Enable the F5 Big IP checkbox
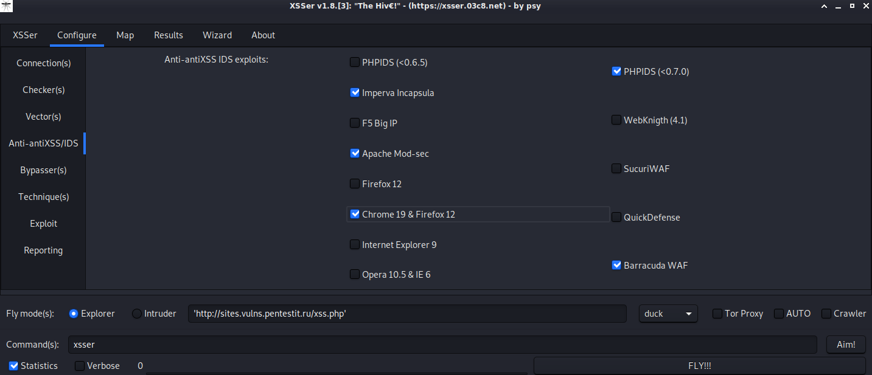 point(355,123)
